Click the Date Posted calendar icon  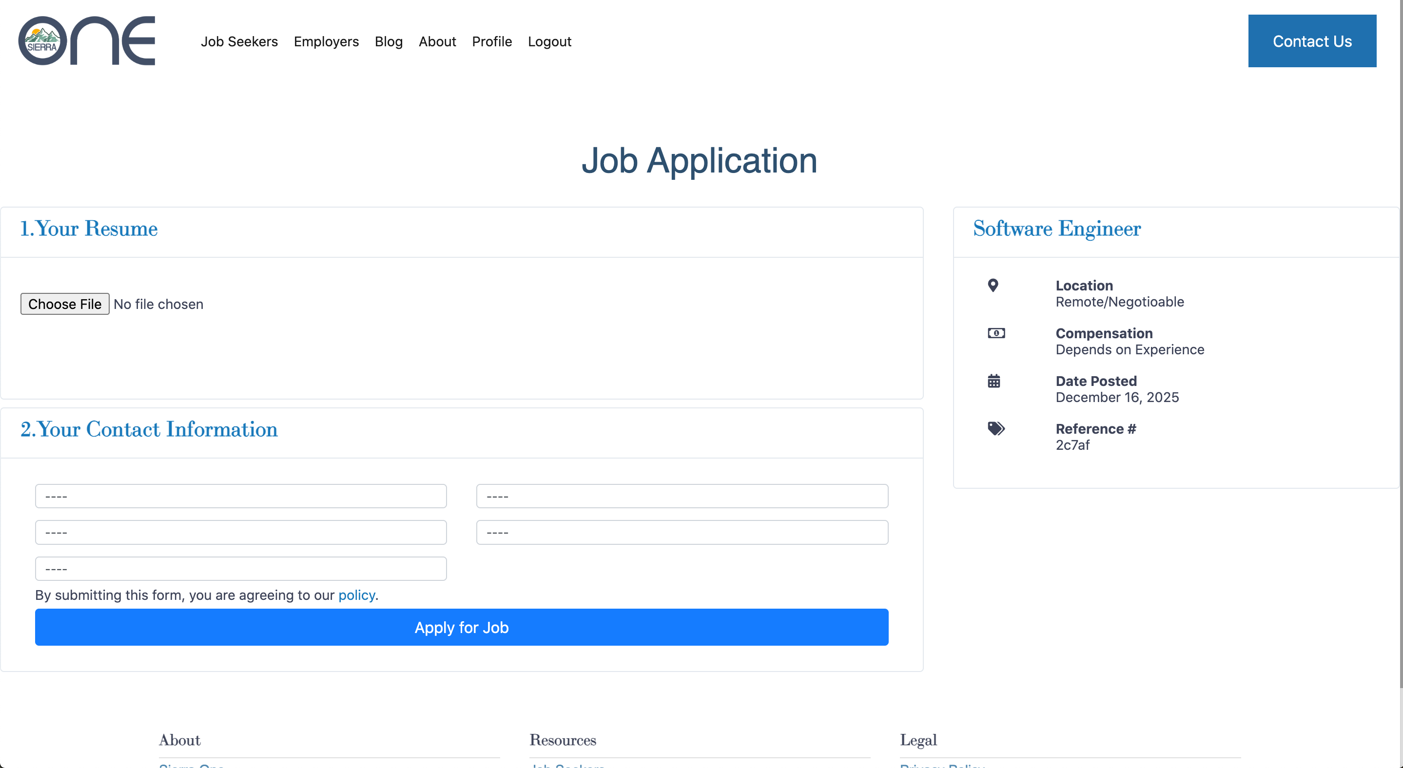(994, 381)
